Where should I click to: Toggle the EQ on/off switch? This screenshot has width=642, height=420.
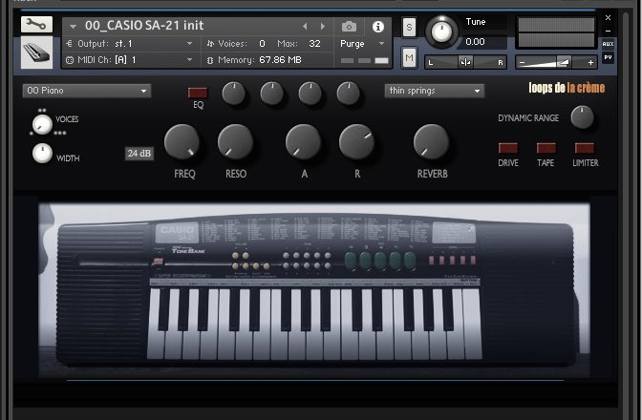198,93
